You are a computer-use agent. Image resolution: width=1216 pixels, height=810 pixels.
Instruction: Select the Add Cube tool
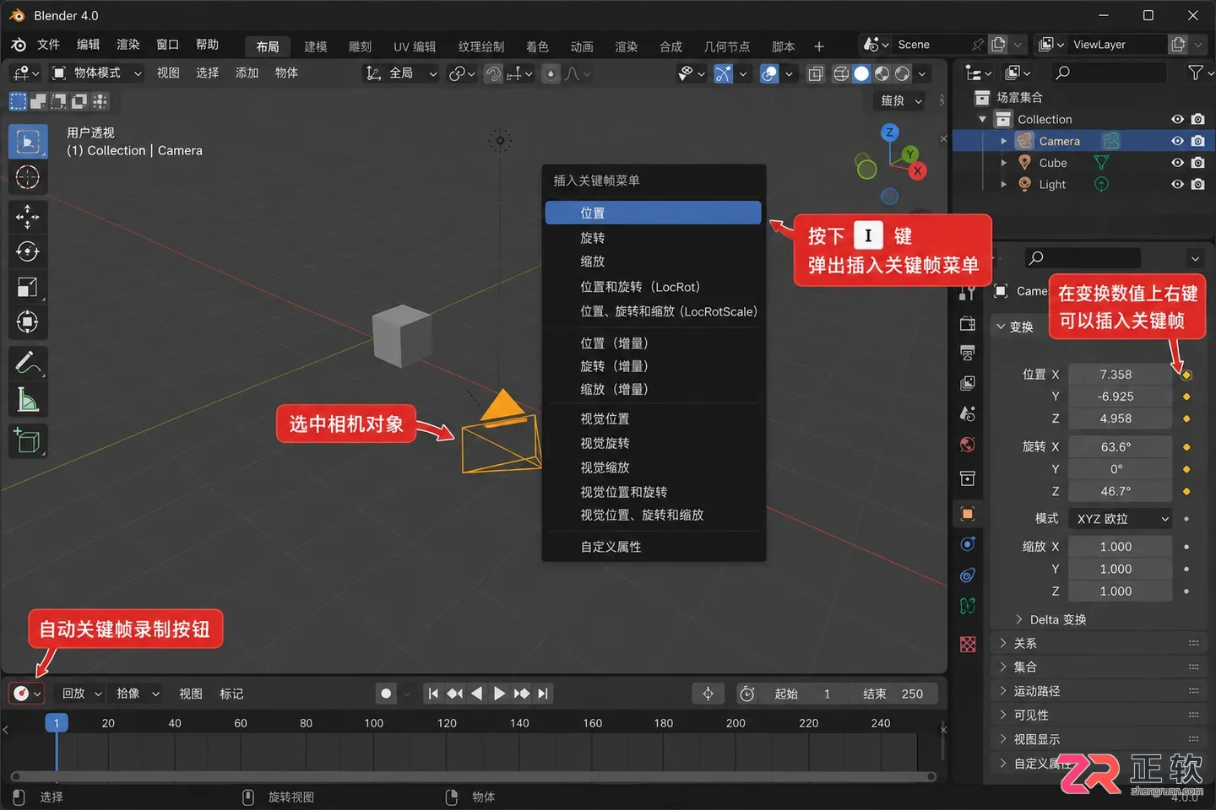point(27,440)
